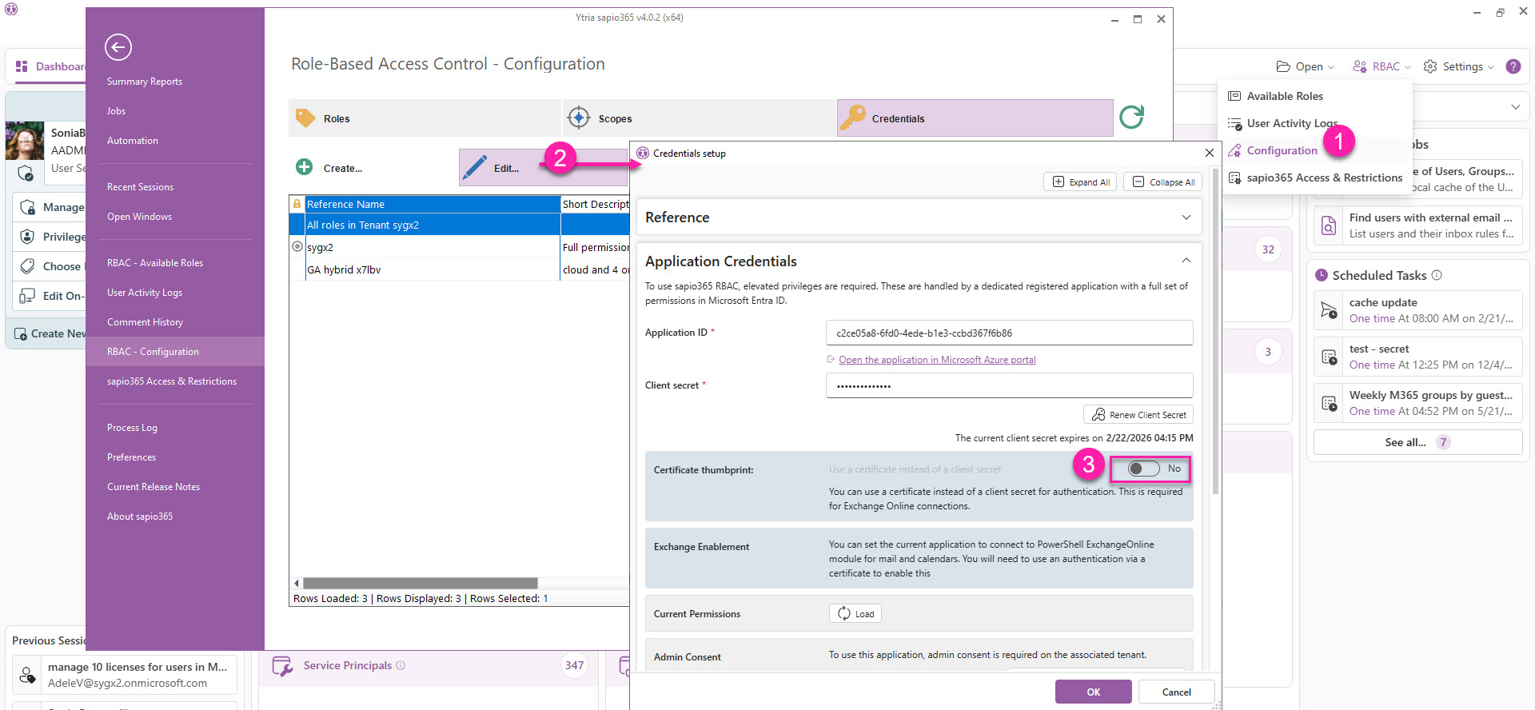
Task: Choose Configuration from RBAC menu
Action: pyautogui.click(x=1282, y=150)
